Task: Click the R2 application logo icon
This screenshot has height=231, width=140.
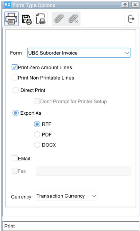Action: [7, 5]
